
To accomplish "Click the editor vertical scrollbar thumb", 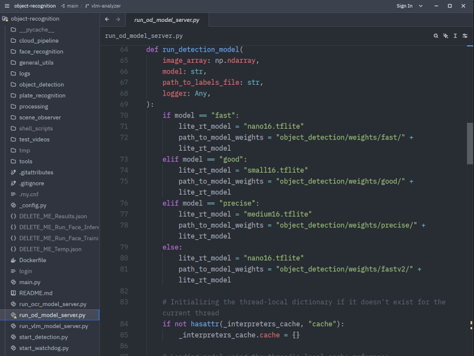I will pos(470,143).
